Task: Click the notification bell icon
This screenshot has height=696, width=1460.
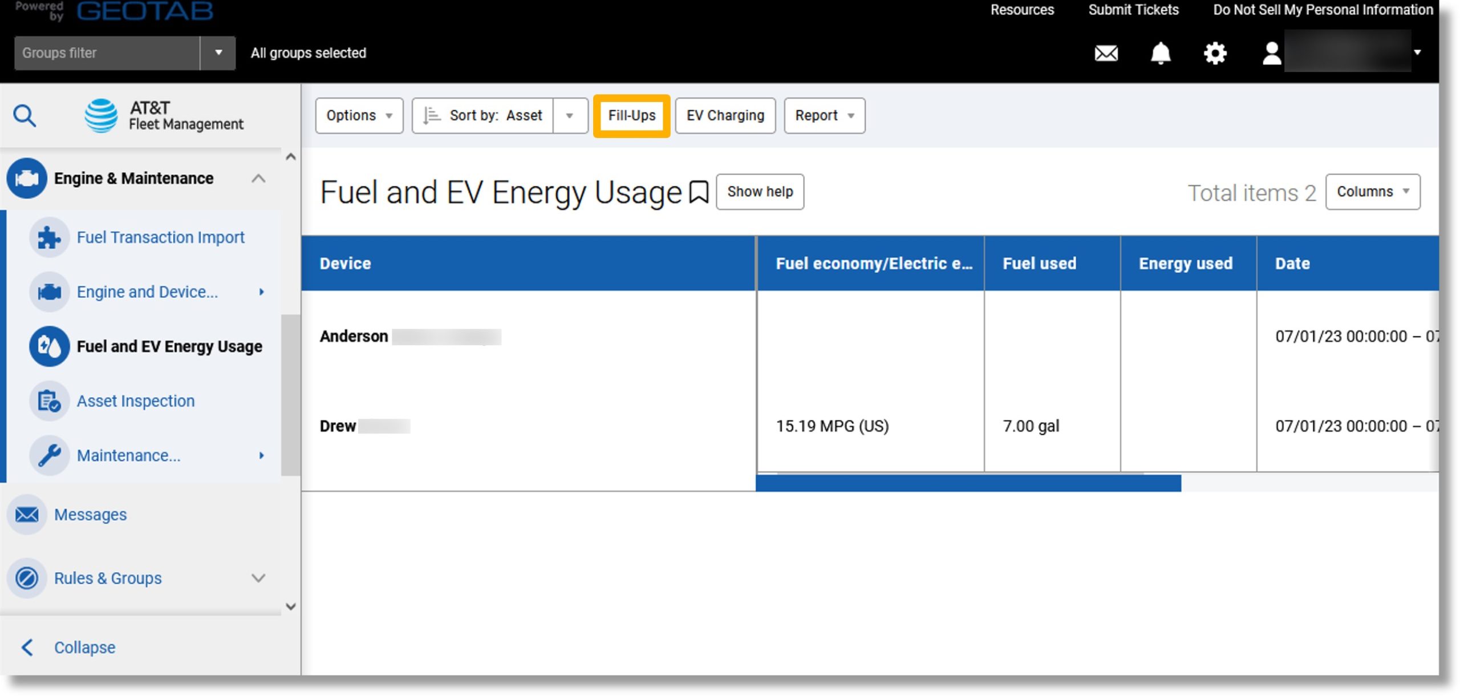Action: pos(1159,52)
